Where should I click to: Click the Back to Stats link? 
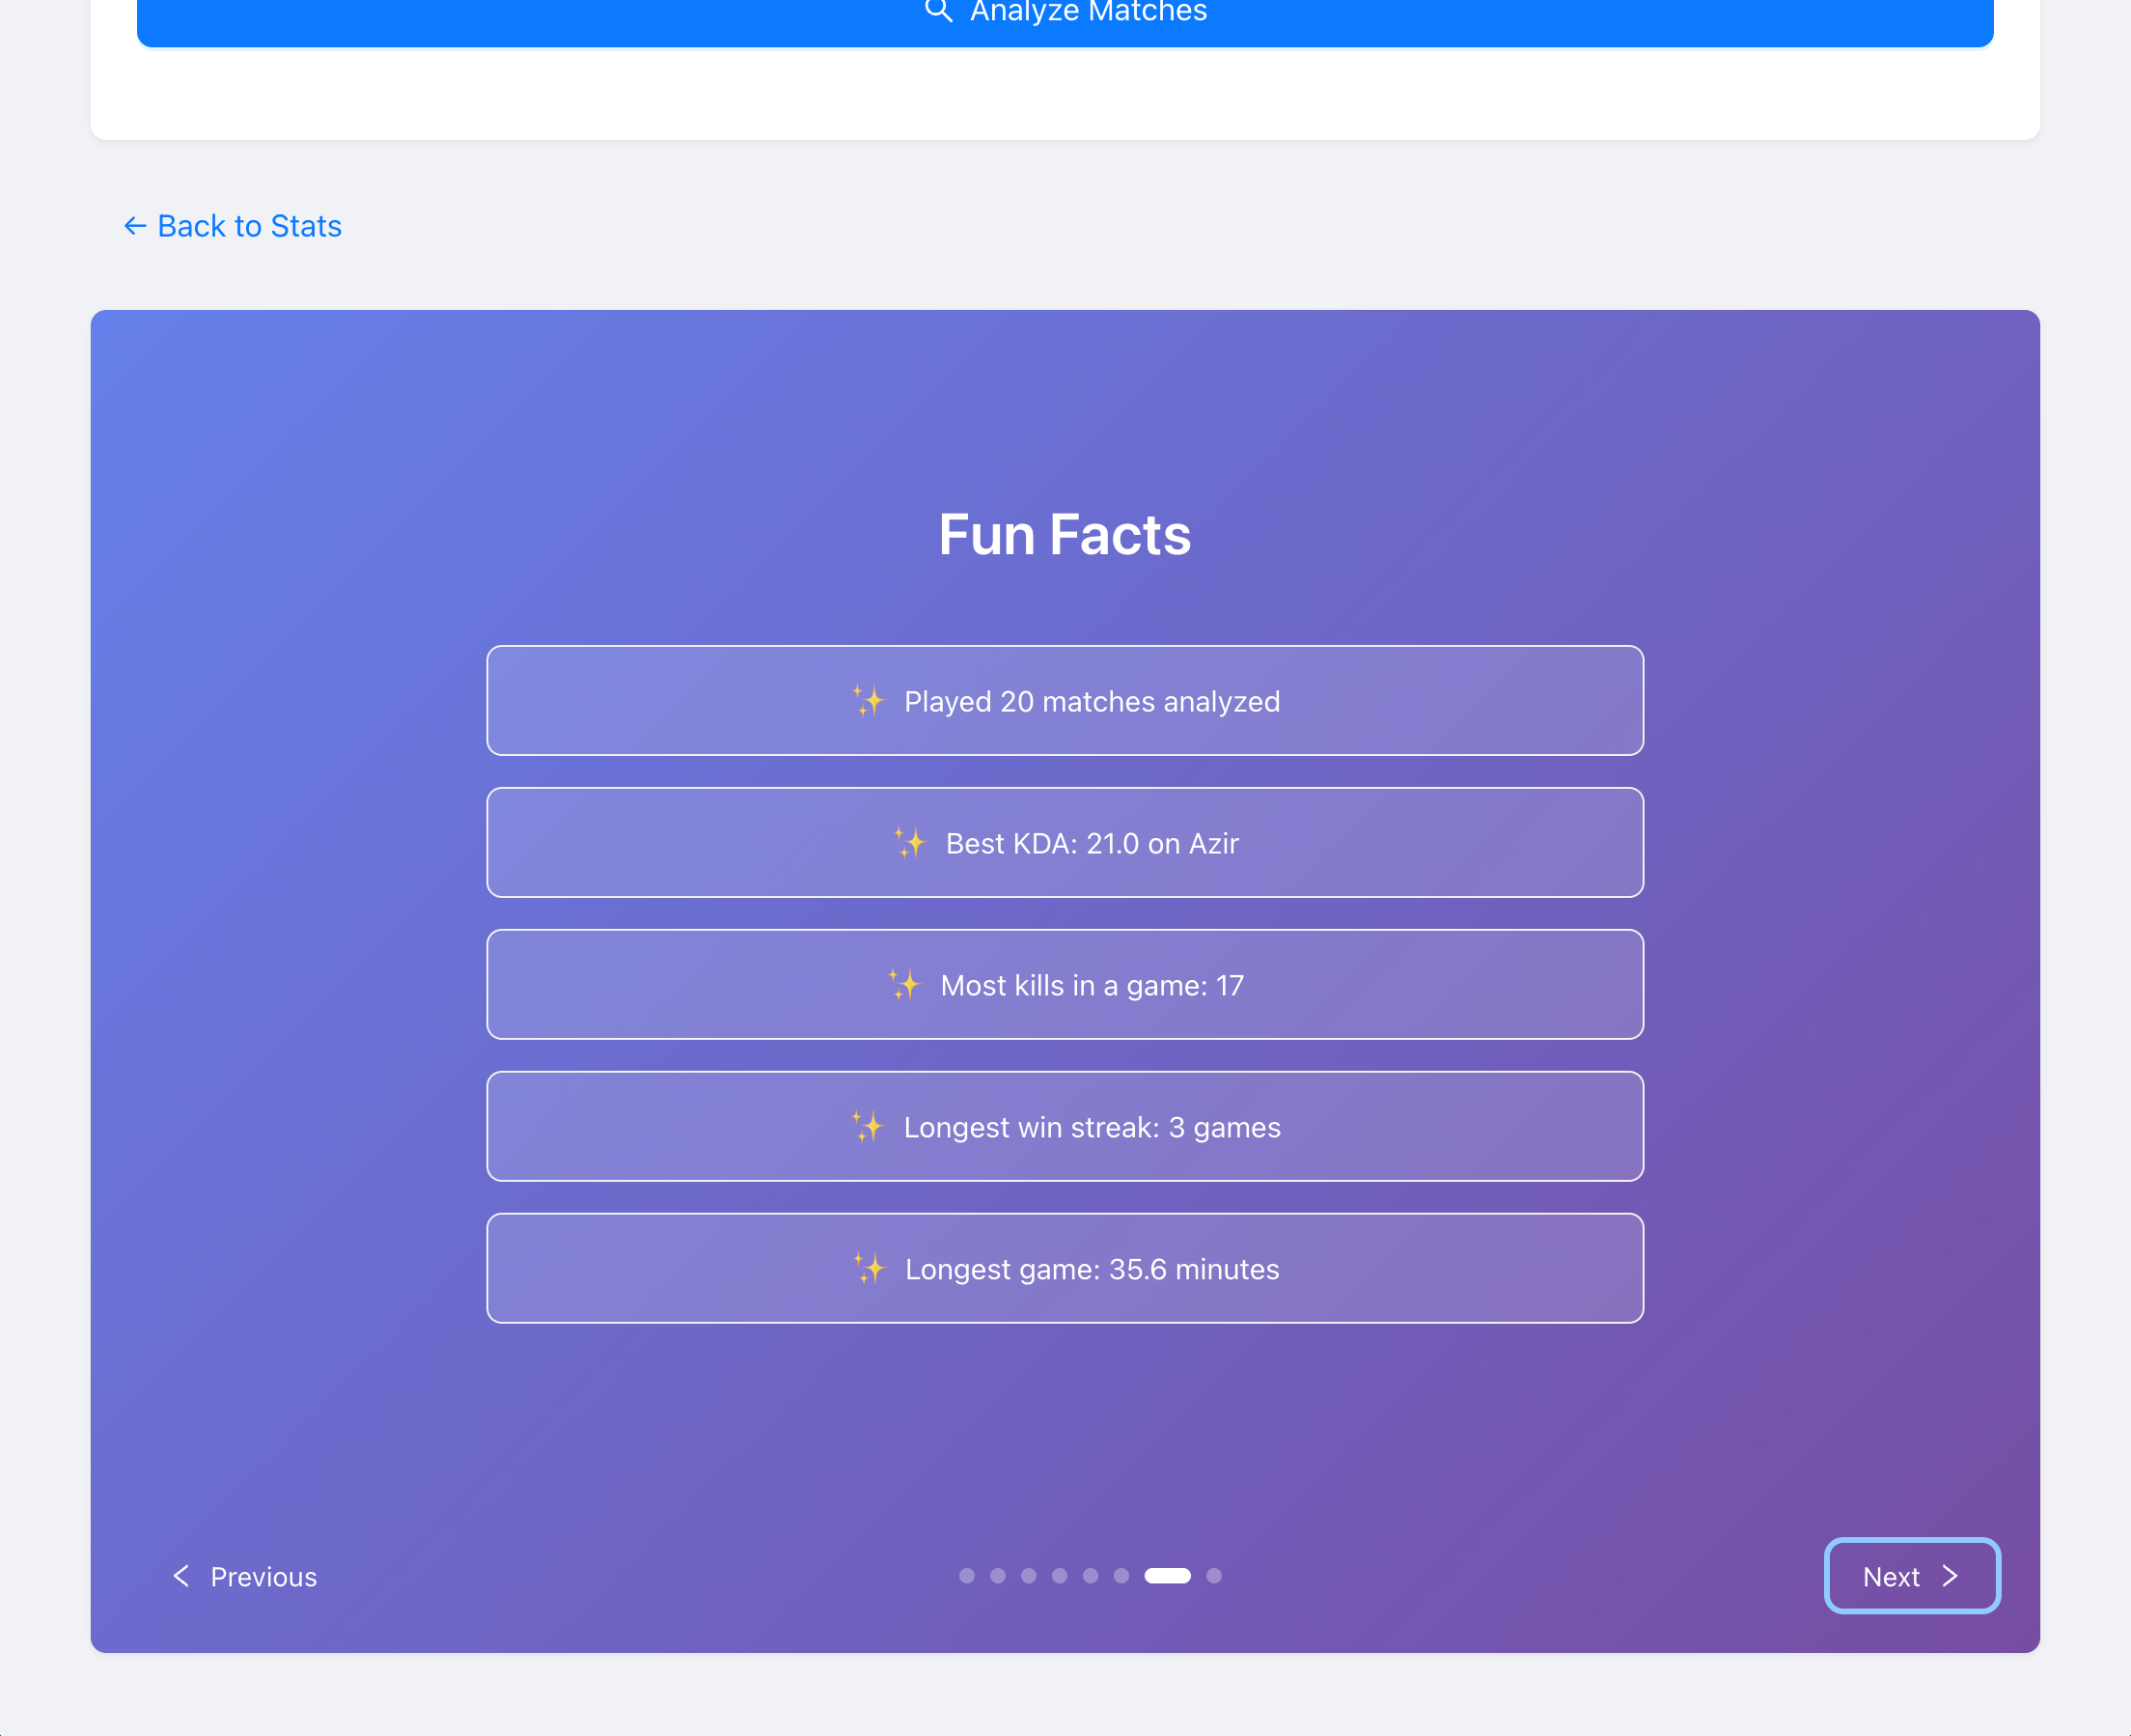[x=233, y=226]
